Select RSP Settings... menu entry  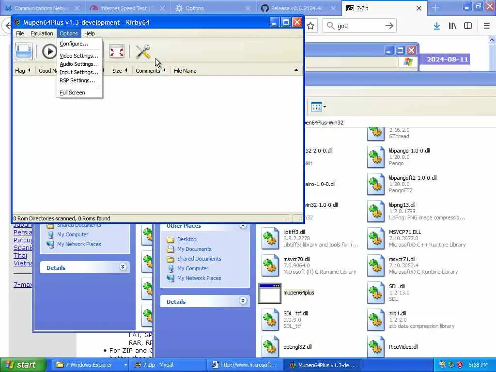pos(77,80)
